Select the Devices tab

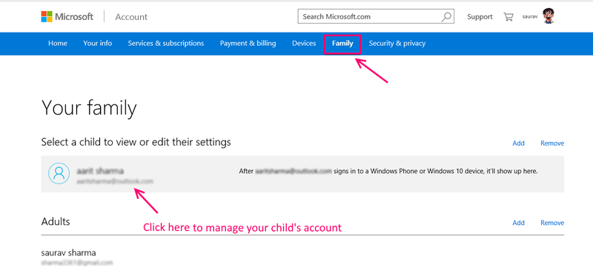click(x=304, y=44)
